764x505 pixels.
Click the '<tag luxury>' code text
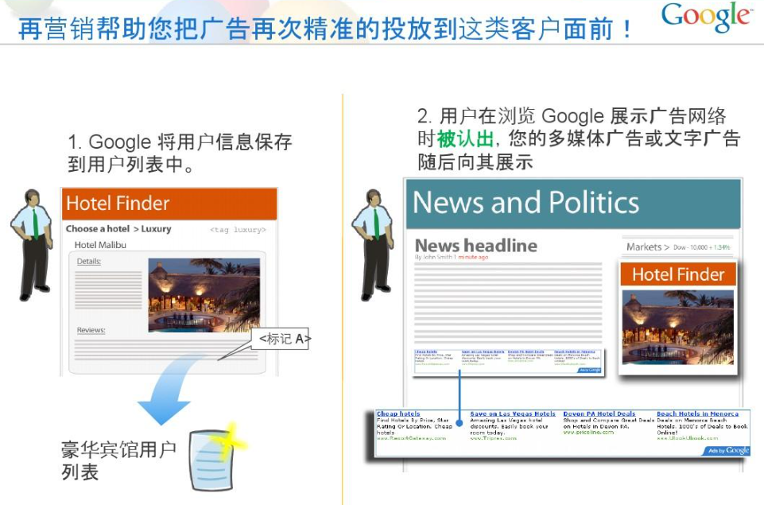click(x=238, y=230)
